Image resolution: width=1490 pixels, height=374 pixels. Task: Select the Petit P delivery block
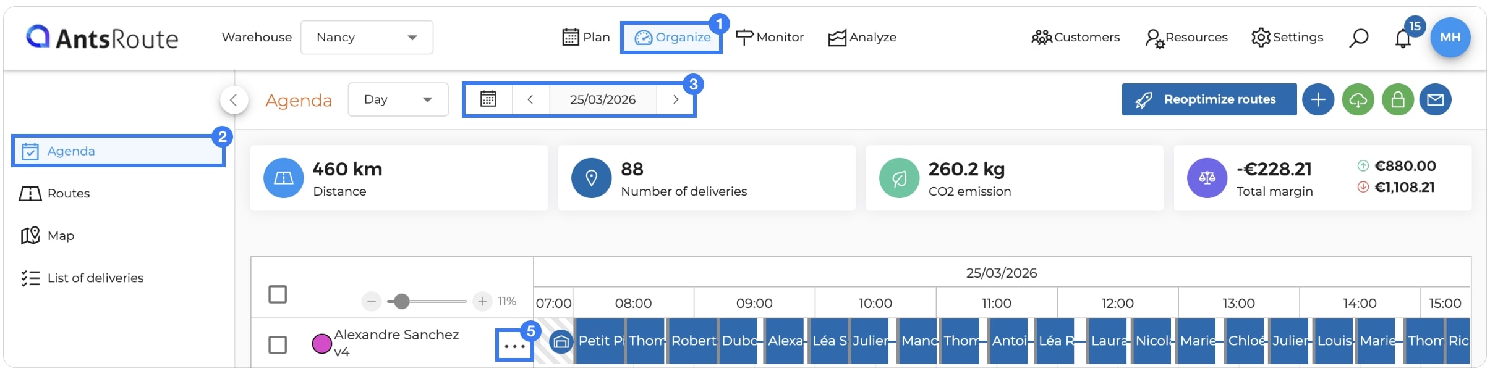pyautogui.click(x=600, y=341)
